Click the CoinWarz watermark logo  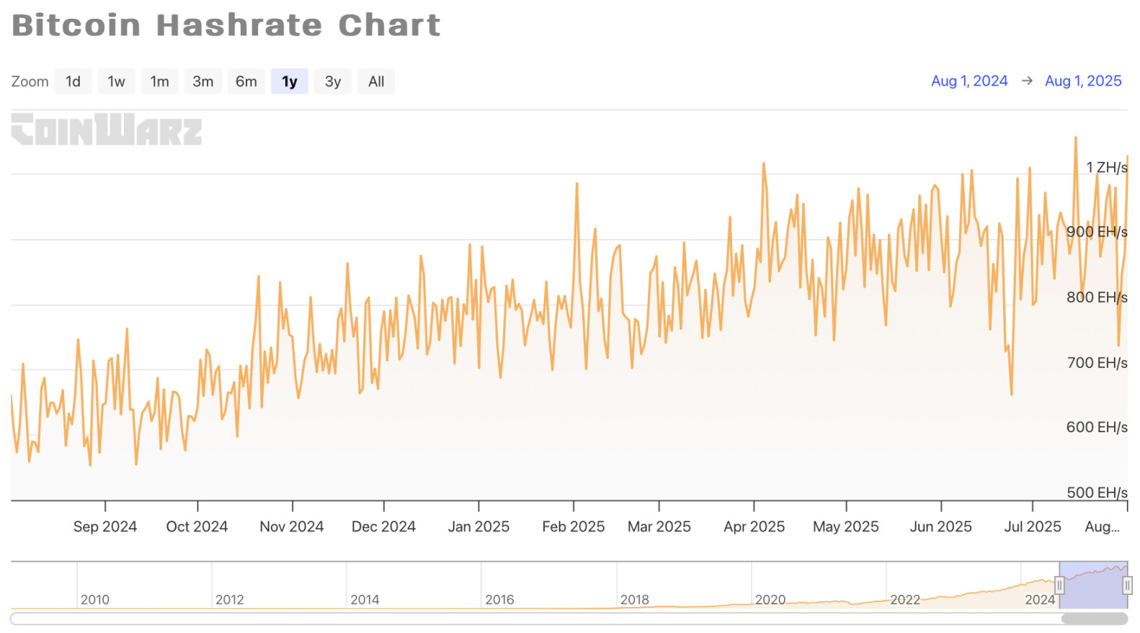pyautogui.click(x=107, y=130)
